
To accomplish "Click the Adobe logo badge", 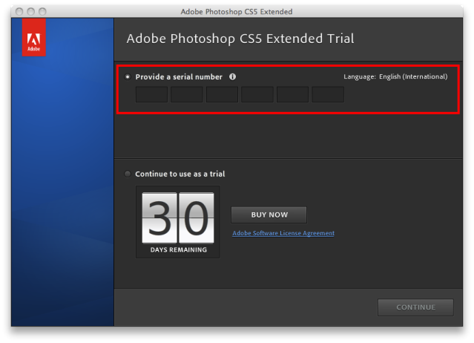I will click(34, 37).
